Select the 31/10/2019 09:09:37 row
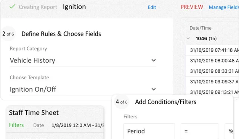 (214, 81)
